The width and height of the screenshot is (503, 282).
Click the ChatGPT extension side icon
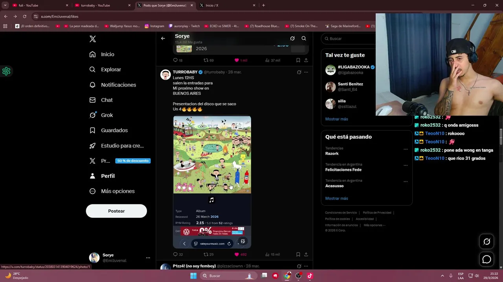tap(6, 71)
